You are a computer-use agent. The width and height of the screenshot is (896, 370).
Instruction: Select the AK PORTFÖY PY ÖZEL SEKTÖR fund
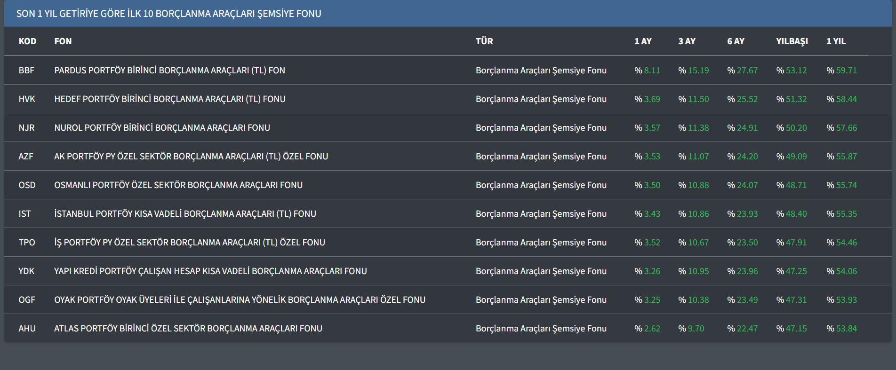pyautogui.click(x=191, y=157)
